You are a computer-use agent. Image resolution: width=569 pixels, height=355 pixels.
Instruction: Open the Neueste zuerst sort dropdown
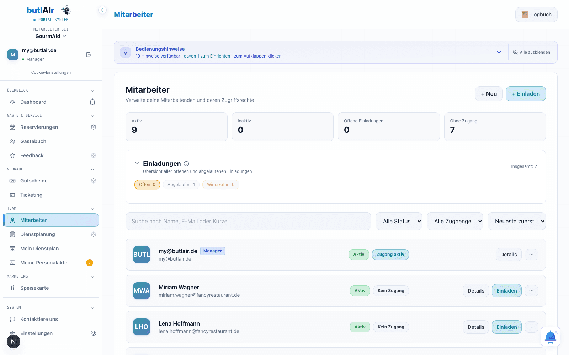coord(517,221)
